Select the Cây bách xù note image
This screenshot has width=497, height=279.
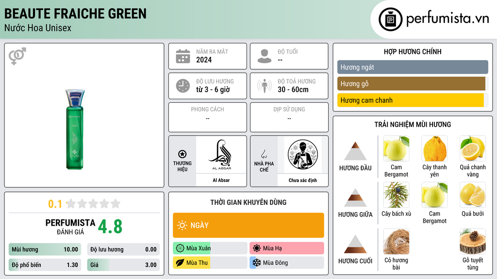point(396,195)
